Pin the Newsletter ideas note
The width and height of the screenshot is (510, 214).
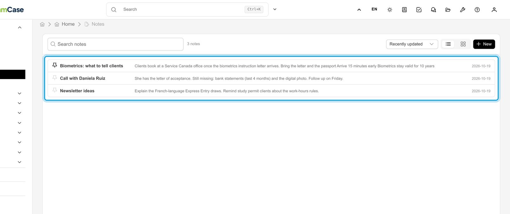pos(55,90)
